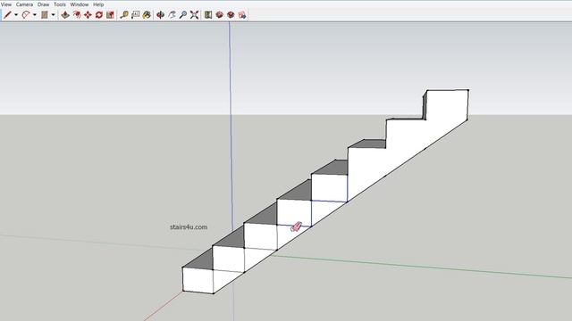Image resolution: width=572 pixels, height=321 pixels.
Task: Select the Pan hand tool
Action: click(172, 15)
